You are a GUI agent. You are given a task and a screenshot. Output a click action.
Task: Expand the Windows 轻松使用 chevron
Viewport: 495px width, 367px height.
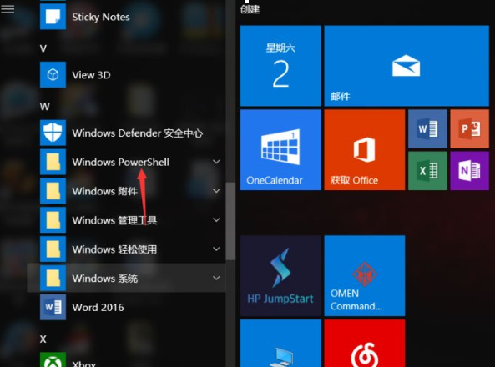(216, 249)
